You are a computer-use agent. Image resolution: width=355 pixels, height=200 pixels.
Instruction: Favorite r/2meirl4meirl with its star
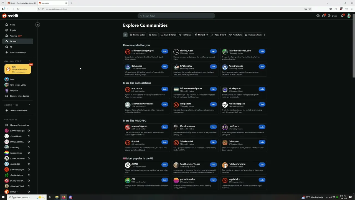pyautogui.click(x=29, y=136)
